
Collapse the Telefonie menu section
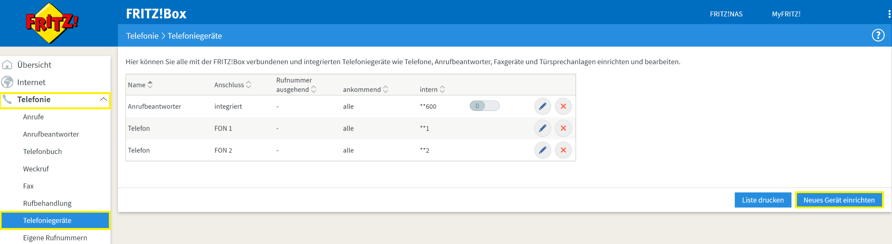pyautogui.click(x=103, y=99)
